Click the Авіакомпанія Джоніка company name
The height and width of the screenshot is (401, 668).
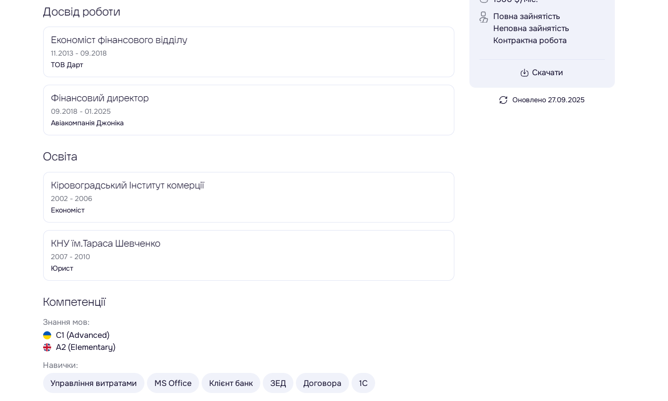coord(87,123)
